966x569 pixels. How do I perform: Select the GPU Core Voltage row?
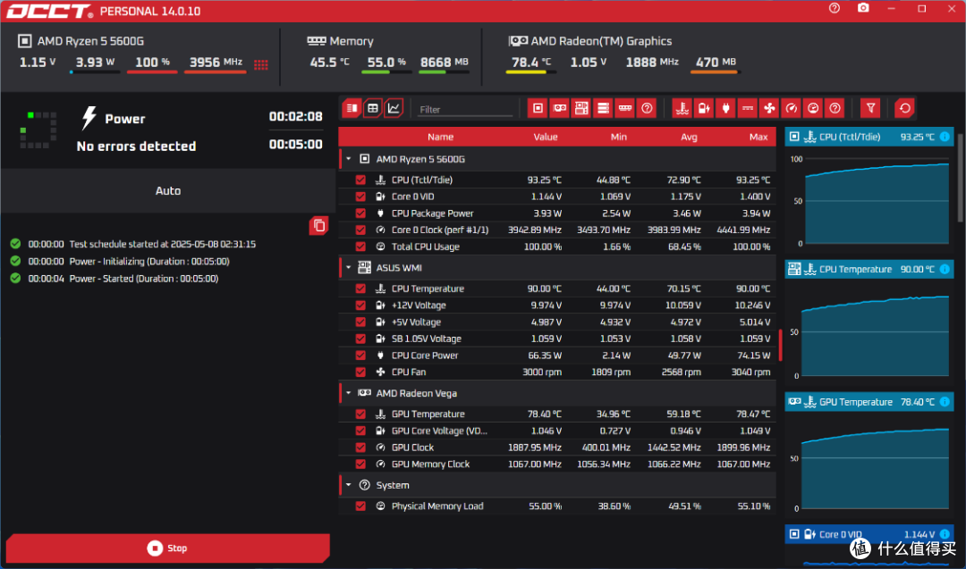coord(557,431)
